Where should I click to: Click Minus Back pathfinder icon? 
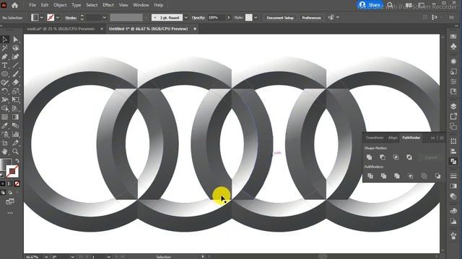[437, 176]
